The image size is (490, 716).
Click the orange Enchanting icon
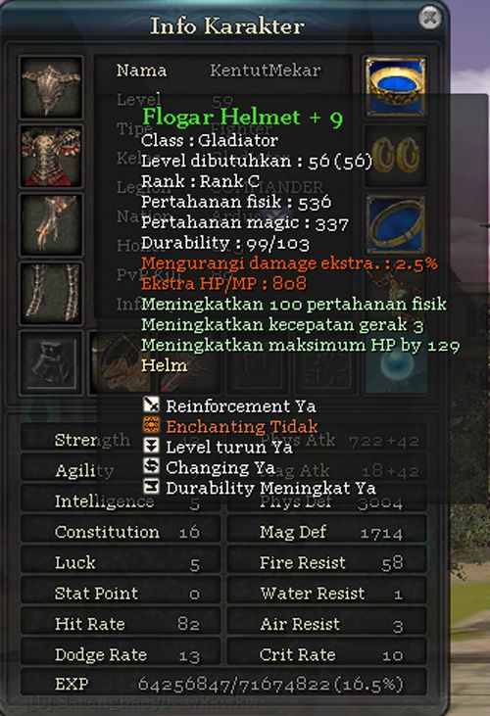click(151, 425)
